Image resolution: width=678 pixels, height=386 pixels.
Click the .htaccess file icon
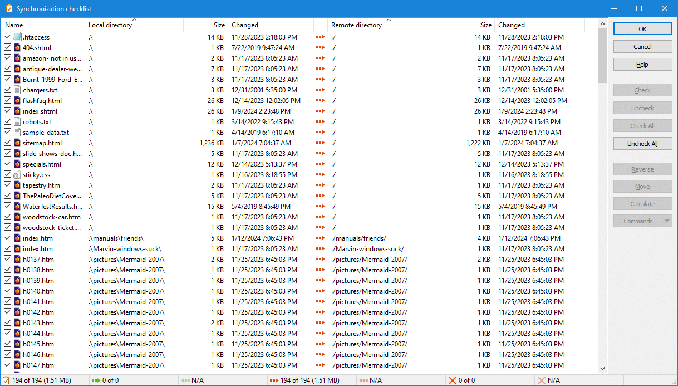17,37
